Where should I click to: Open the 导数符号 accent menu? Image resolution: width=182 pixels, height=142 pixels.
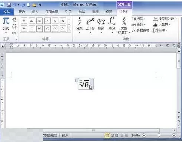point(142,30)
